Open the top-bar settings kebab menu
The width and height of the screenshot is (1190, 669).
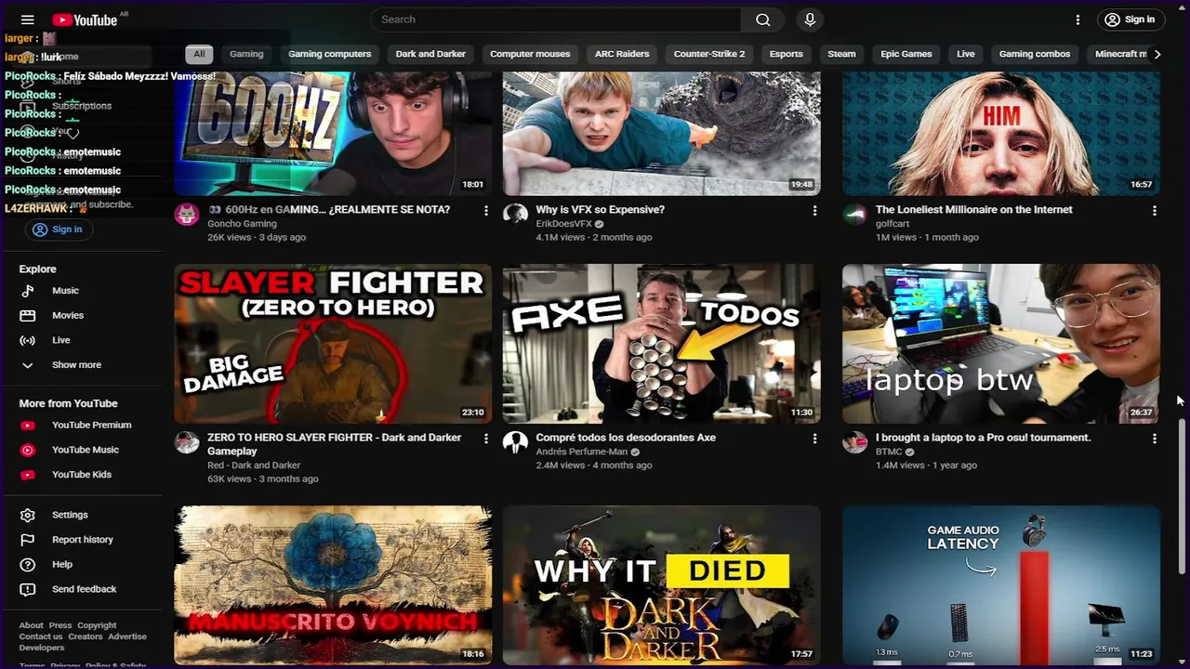tap(1078, 20)
